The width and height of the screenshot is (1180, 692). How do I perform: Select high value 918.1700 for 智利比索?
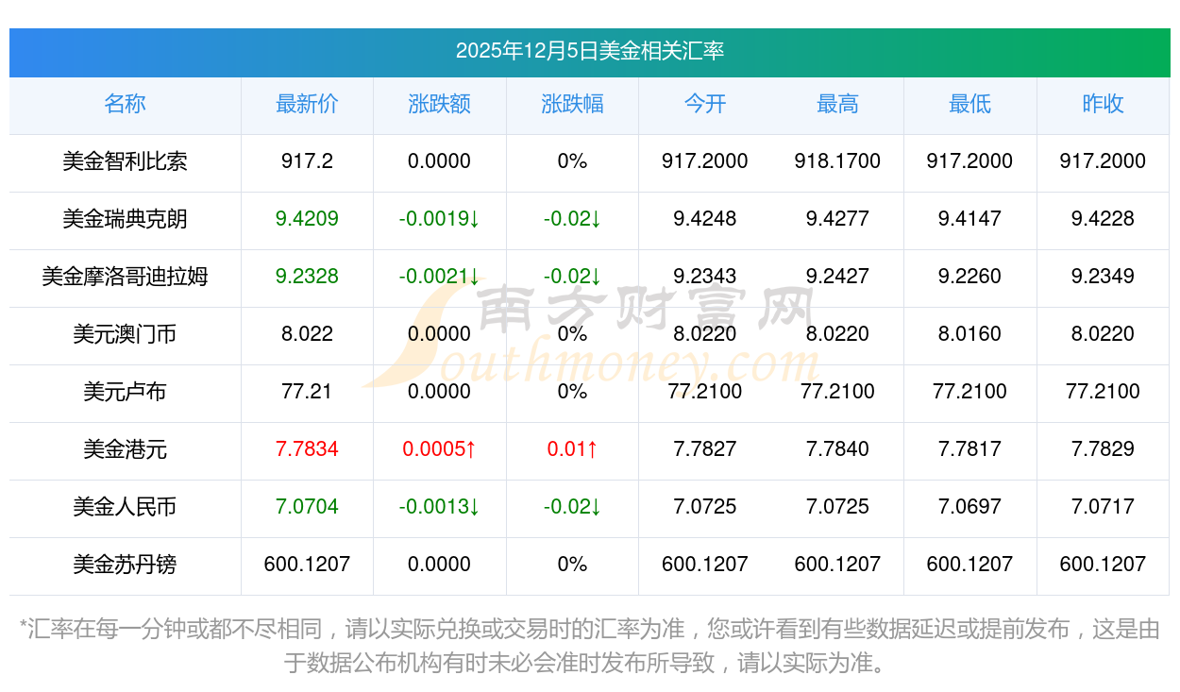[837, 161]
